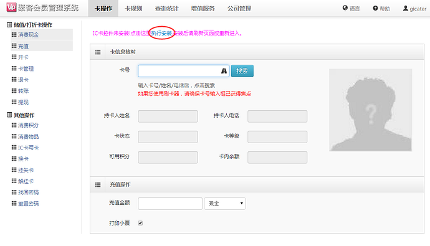The width and height of the screenshot is (430, 246).
Task: Click the grid icon beside 消费物品
Action: pos(14,136)
